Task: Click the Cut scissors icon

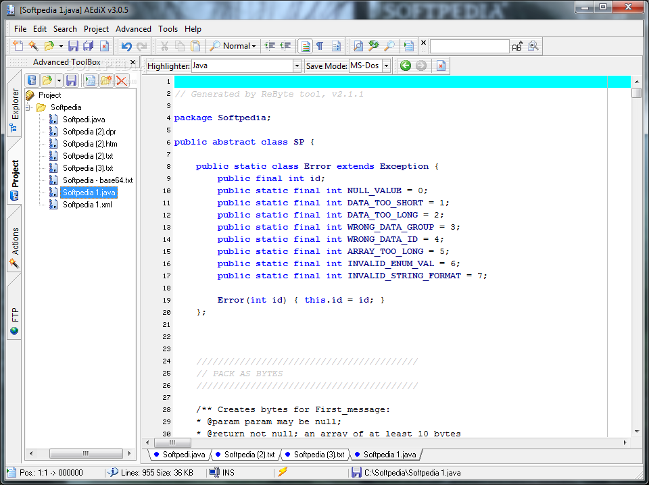Action: pyautogui.click(x=164, y=46)
